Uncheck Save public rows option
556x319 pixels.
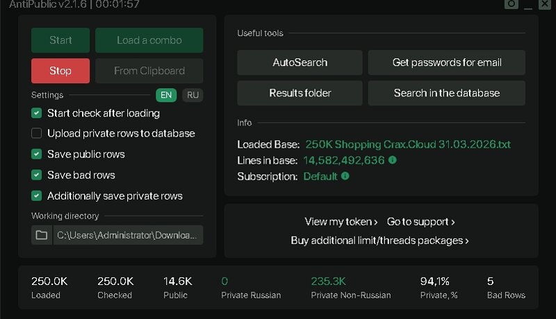click(x=37, y=154)
